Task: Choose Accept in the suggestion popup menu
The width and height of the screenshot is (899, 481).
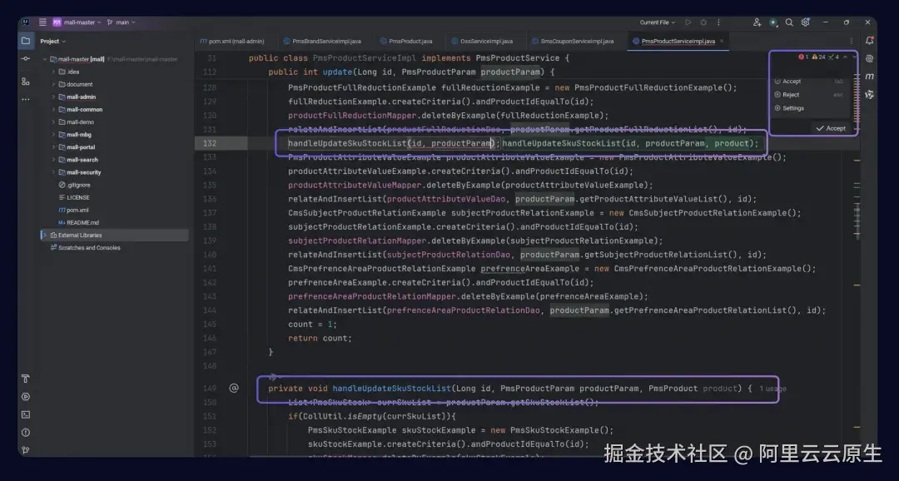Action: pyautogui.click(x=809, y=82)
